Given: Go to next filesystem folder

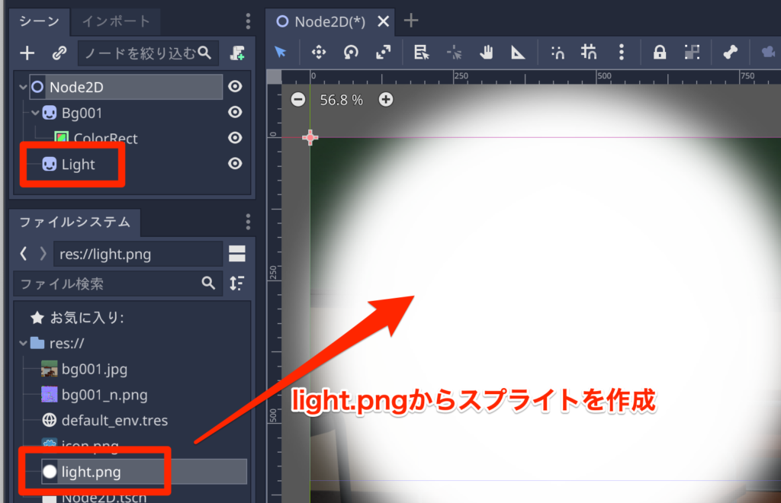Looking at the screenshot, I should [x=43, y=255].
